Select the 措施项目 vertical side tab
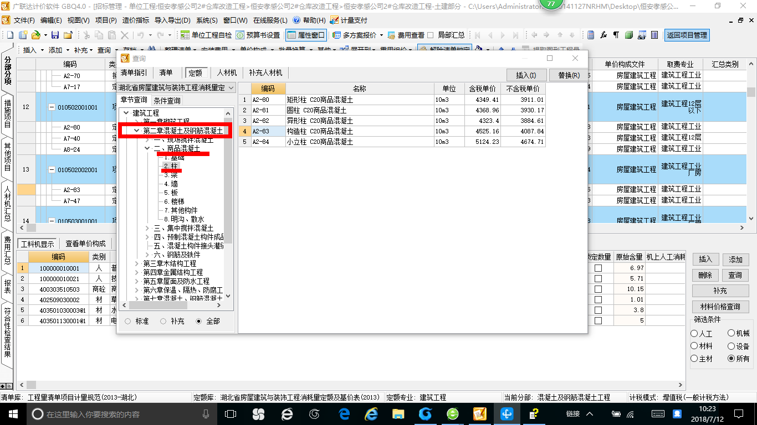This screenshot has width=757, height=425. pos(7,113)
